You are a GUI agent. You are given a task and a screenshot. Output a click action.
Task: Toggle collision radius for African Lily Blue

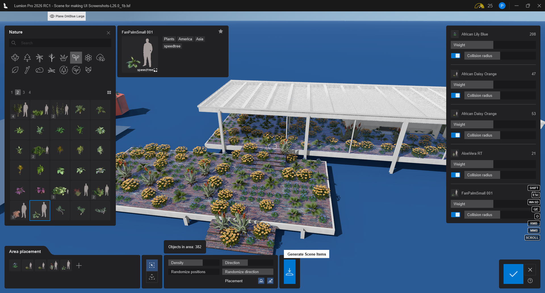[456, 56]
